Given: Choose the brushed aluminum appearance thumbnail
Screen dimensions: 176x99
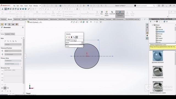Looking at the screenshot, I should (158, 71).
